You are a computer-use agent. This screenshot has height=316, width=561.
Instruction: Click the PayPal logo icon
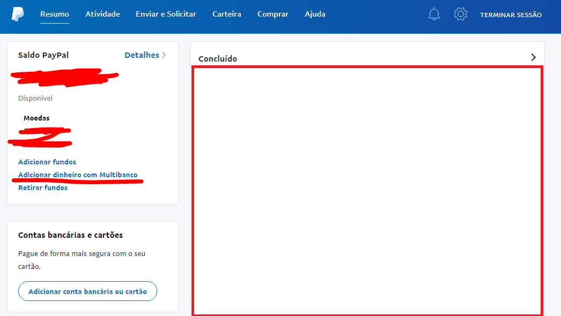pos(18,14)
